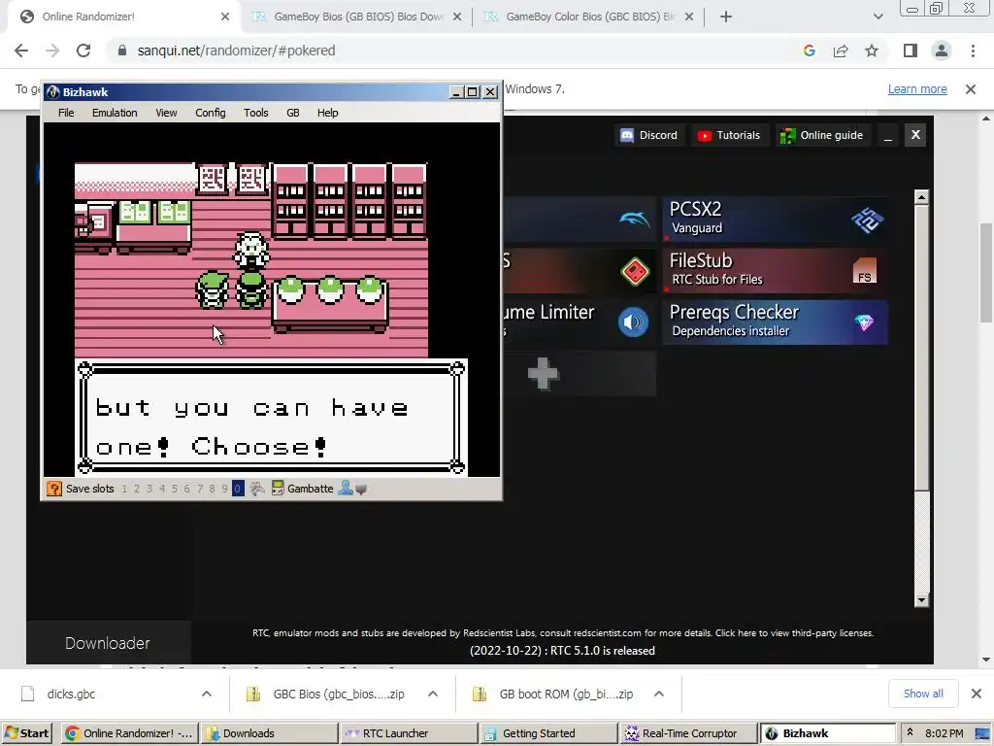994x746 pixels.
Task: Open the Online guide button
Action: [x=821, y=135]
